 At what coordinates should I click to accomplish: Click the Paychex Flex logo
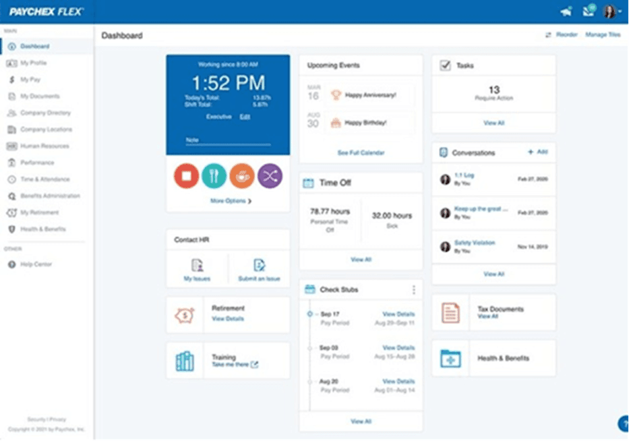46,11
